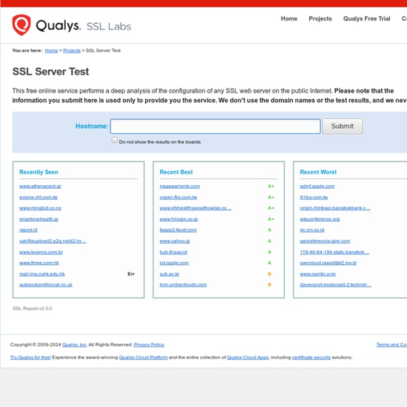Open the certificate security link

coord(311,357)
